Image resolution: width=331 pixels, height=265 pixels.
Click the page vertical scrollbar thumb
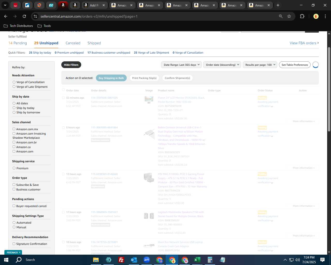[x=329, y=89]
